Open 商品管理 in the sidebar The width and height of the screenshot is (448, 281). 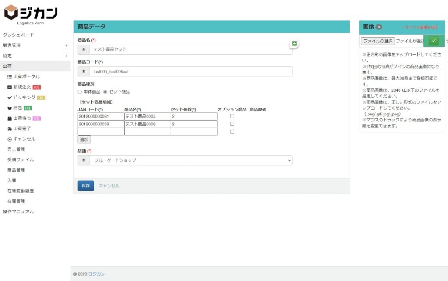pos(16,170)
